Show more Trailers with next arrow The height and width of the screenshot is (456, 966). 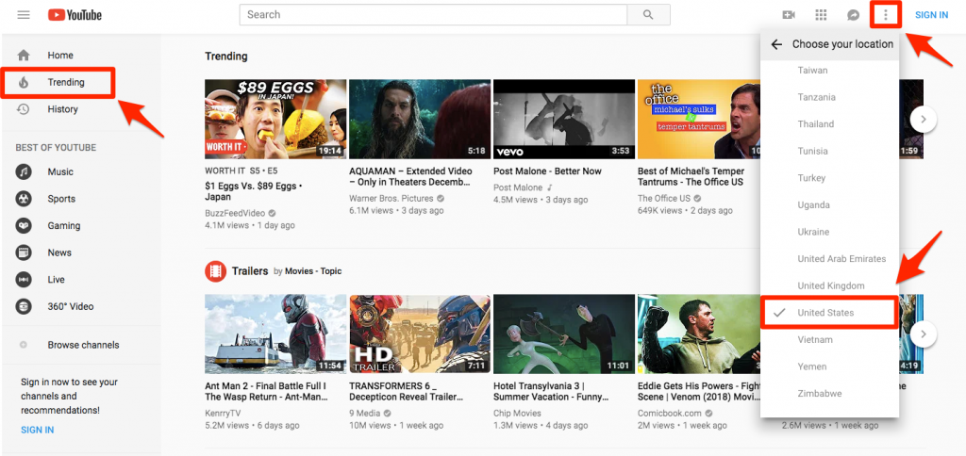[x=926, y=334]
